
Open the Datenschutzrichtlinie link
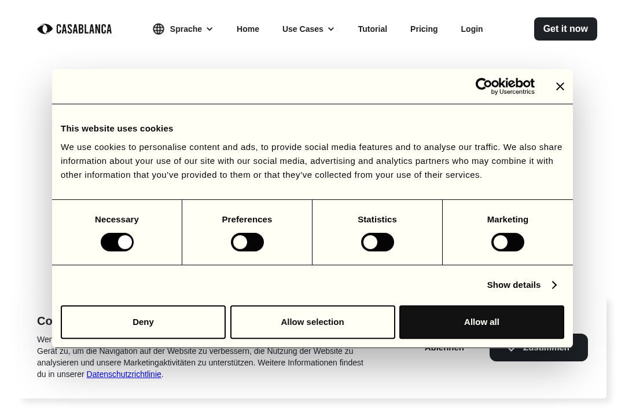pos(124,374)
